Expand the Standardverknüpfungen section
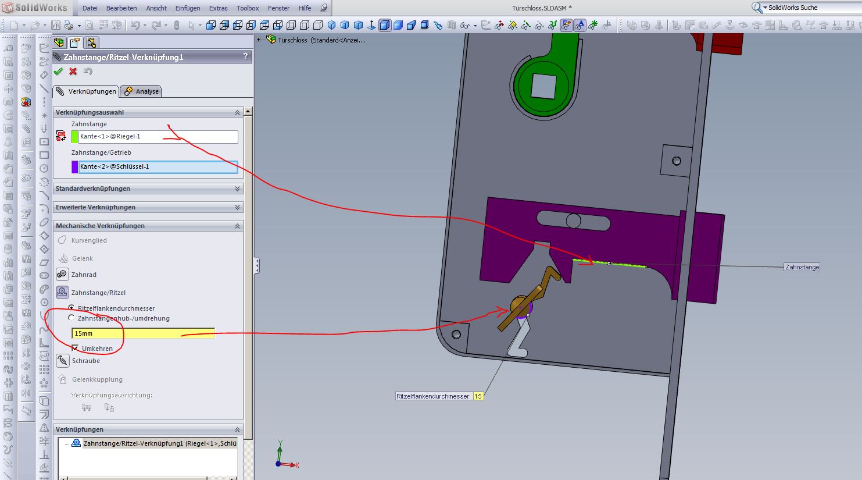This screenshot has height=480, width=862. tap(237, 189)
